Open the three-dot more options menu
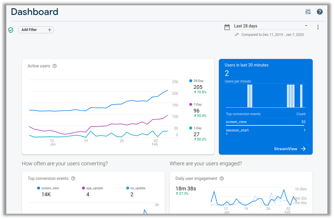This screenshot has width=334, height=219. 318,27
